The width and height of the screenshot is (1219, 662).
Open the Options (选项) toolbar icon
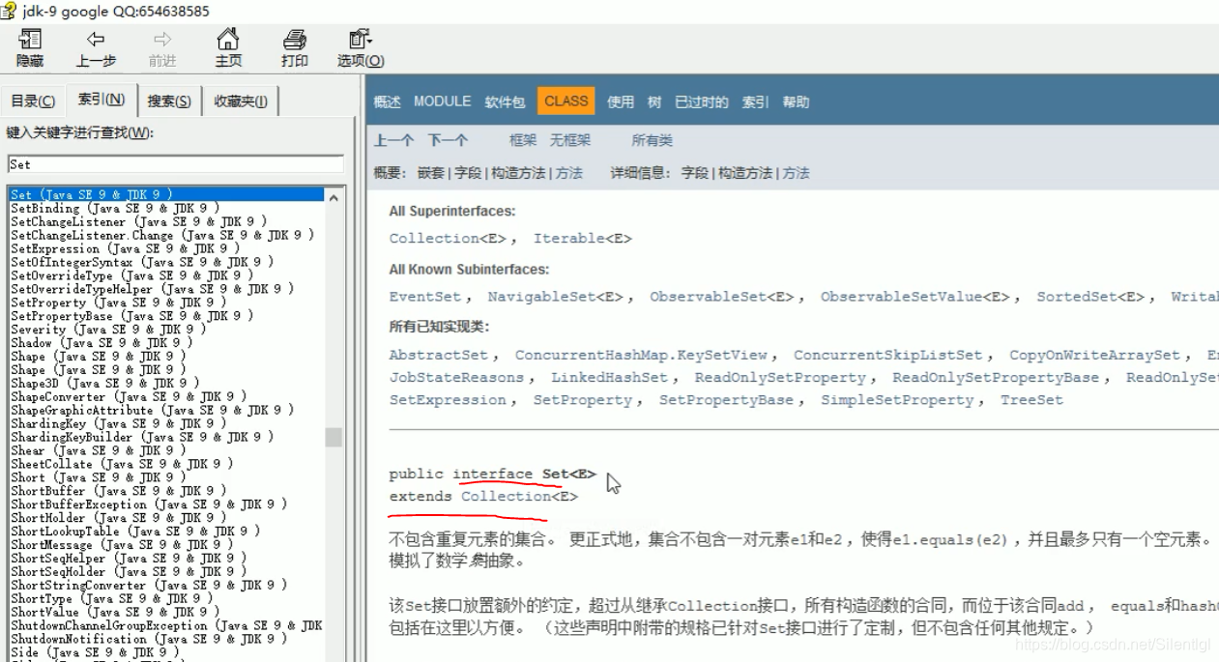(x=361, y=40)
